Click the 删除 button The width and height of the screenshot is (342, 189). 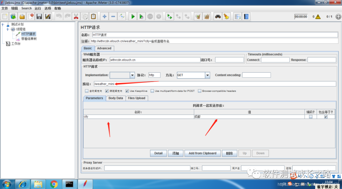230,153
